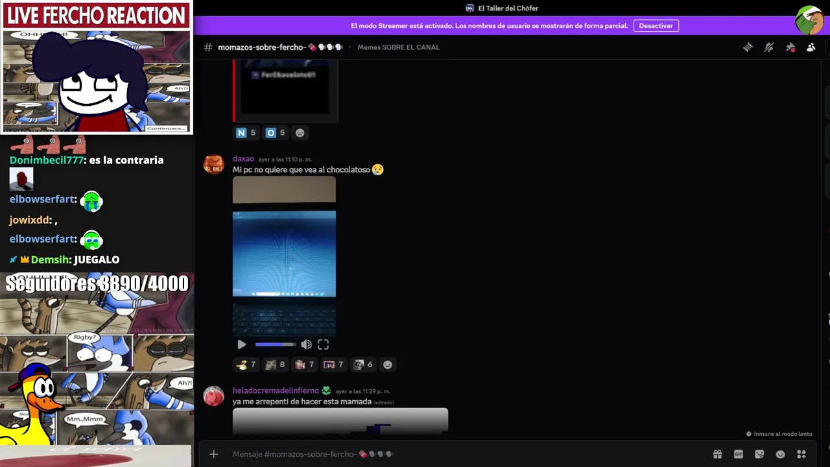The image size is (830, 467).
Task: Click channel topic Memes SOBRE EL CANAL
Action: pos(399,47)
